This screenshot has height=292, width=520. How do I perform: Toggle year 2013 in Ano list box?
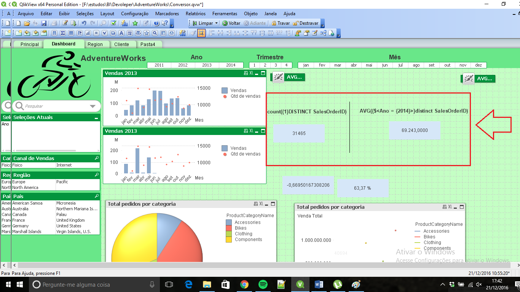click(x=207, y=65)
